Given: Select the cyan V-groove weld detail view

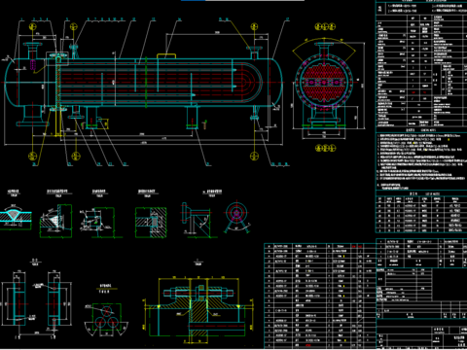Looking at the screenshot, I should click(16, 217).
